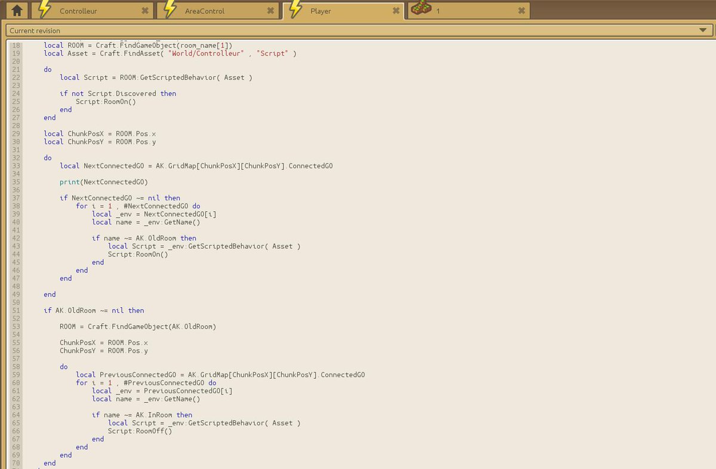716x469 pixels.
Task: Click the "World/Controlleur" string in the code
Action: pos(206,53)
